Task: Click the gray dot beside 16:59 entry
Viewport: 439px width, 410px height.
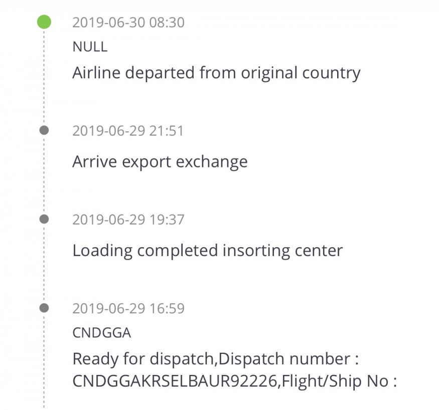Action: [44, 308]
